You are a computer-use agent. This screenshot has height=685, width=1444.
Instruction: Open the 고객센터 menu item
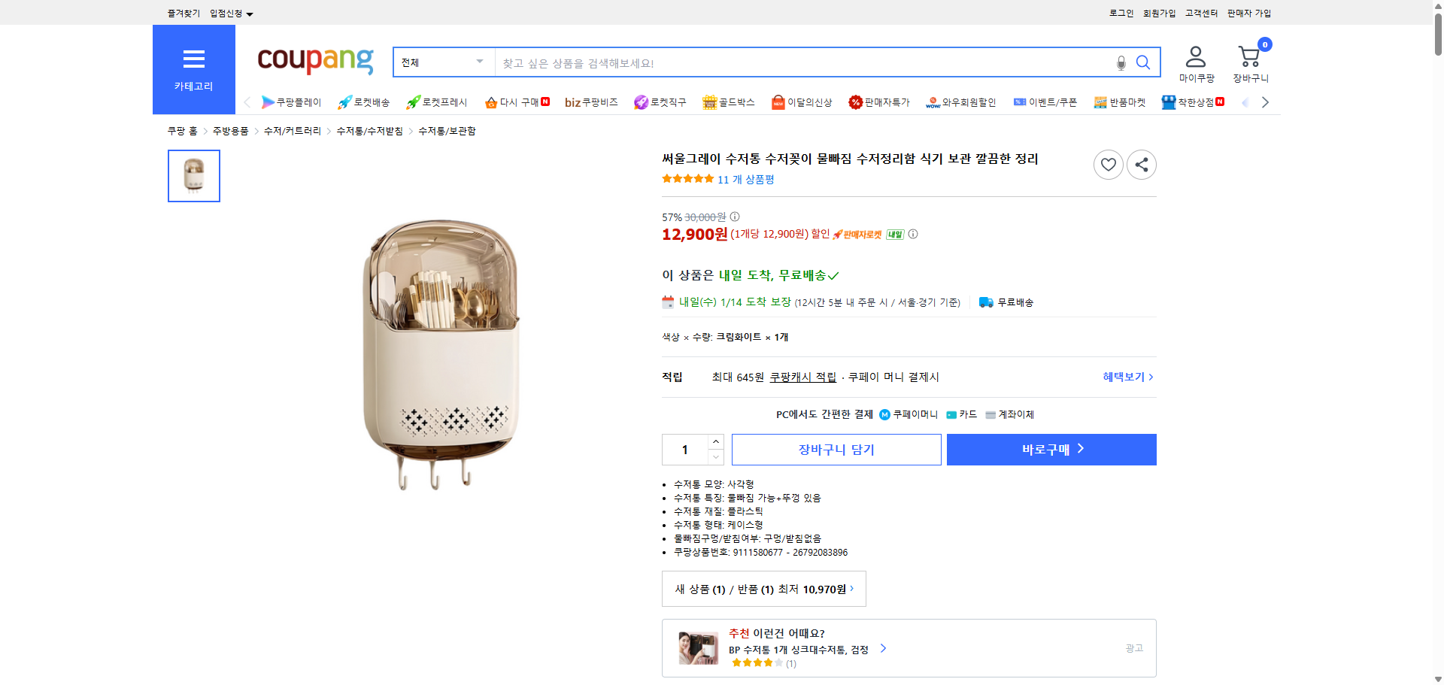pos(1200,13)
